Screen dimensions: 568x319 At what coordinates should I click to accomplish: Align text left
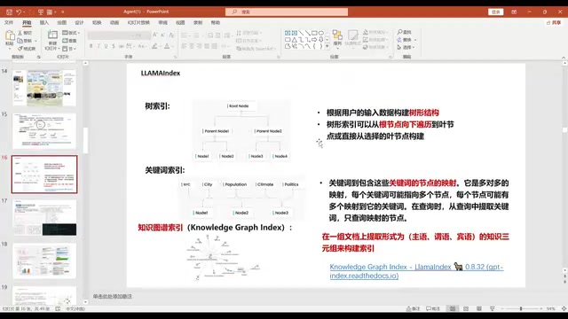point(184,46)
